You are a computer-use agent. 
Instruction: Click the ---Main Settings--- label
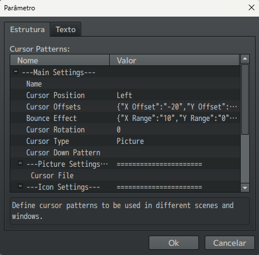tap(58, 72)
